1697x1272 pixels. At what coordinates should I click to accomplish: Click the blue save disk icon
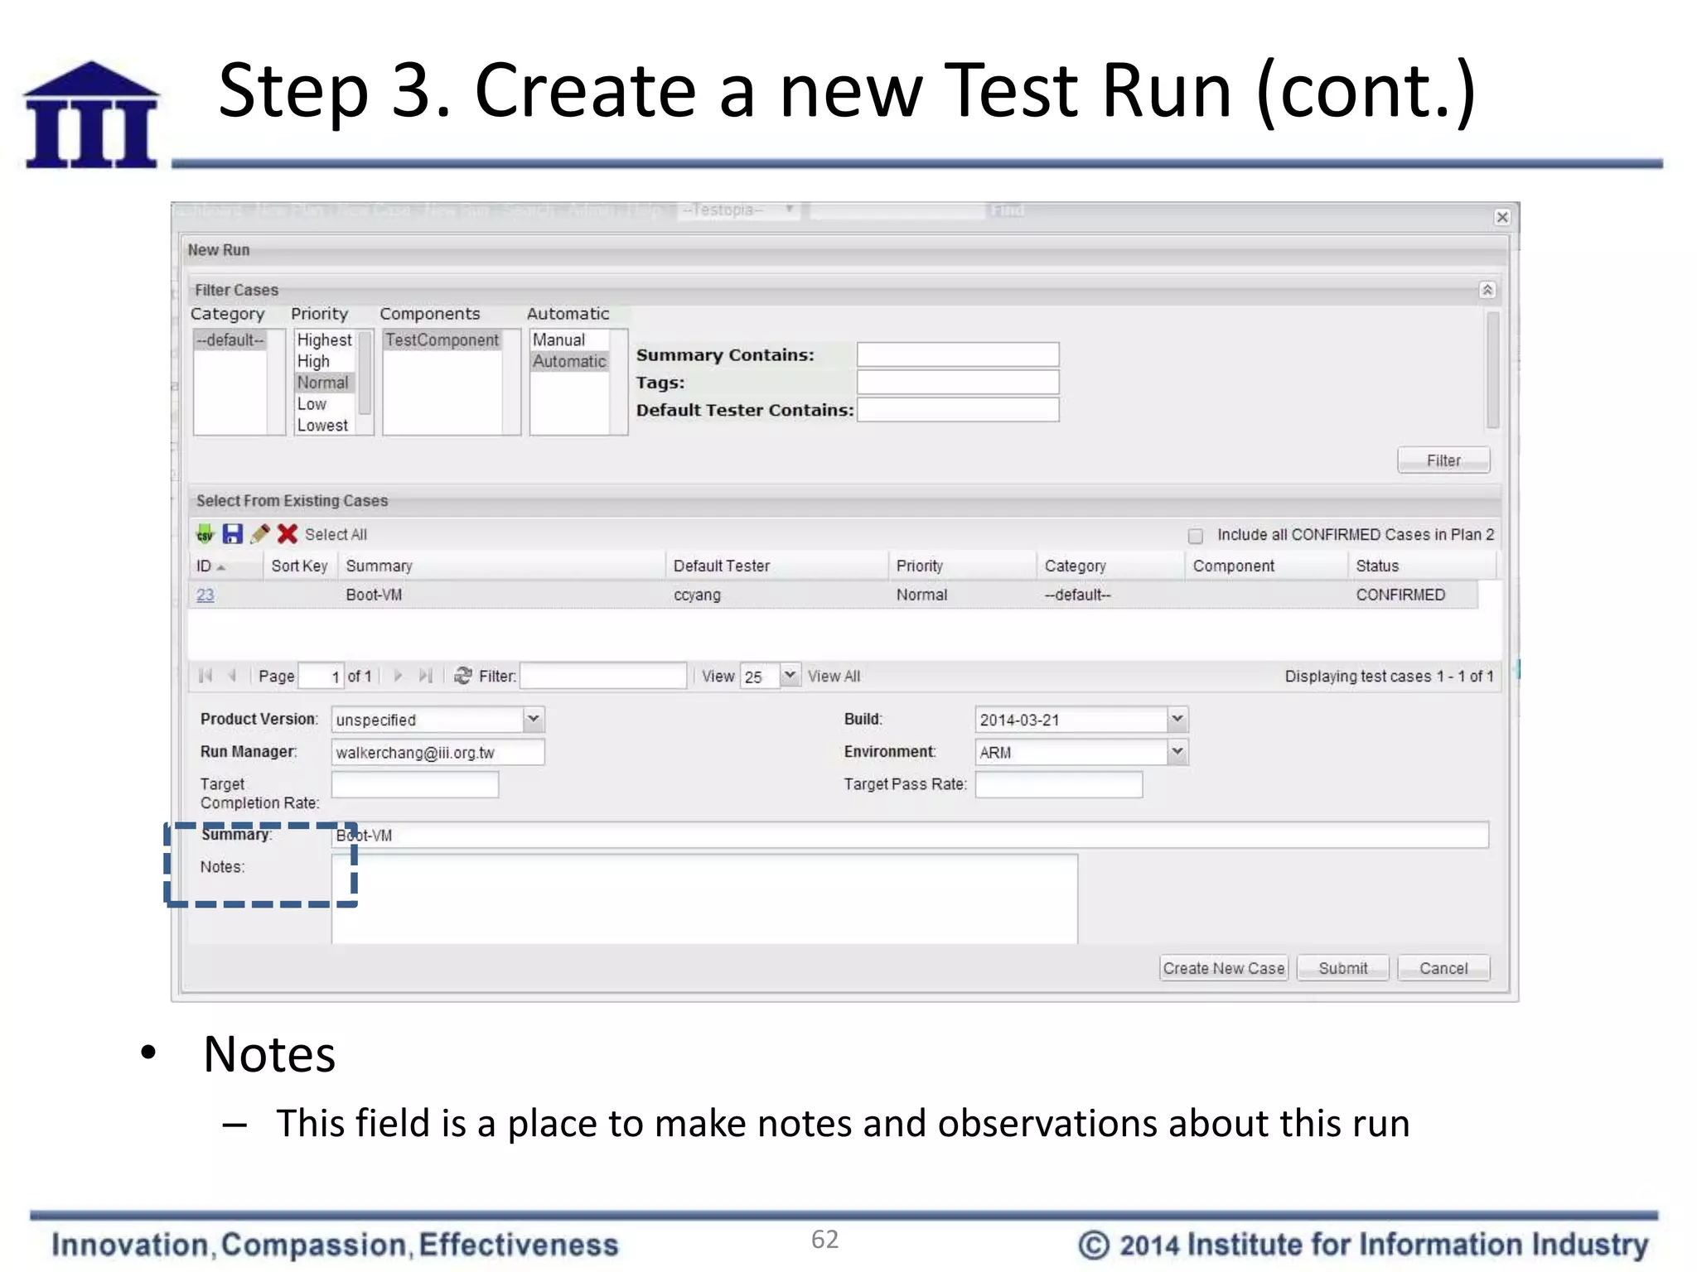[x=233, y=534]
